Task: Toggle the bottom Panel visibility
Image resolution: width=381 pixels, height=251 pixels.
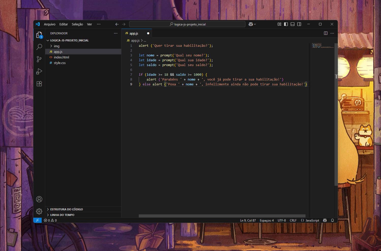Action: (293, 24)
